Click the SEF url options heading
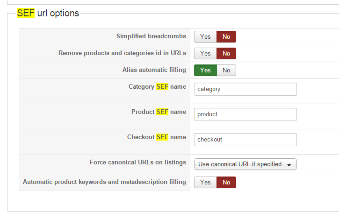The width and height of the screenshot is (339, 212). point(48,13)
